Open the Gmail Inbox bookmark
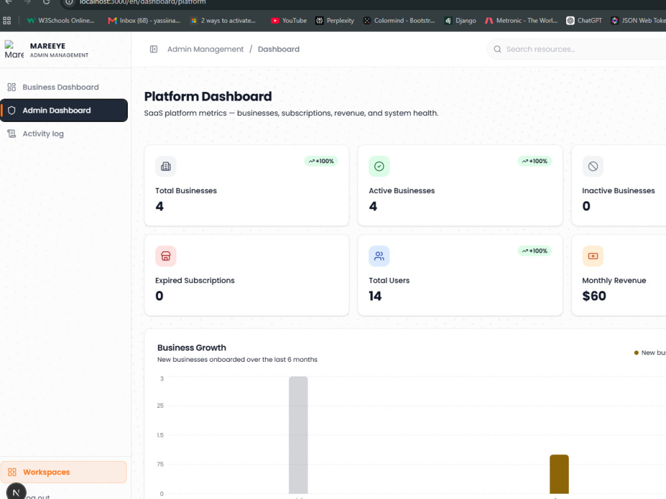 point(144,21)
